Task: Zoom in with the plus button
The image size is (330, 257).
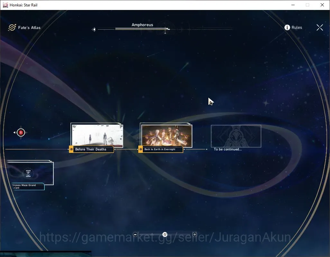Action: point(195,235)
